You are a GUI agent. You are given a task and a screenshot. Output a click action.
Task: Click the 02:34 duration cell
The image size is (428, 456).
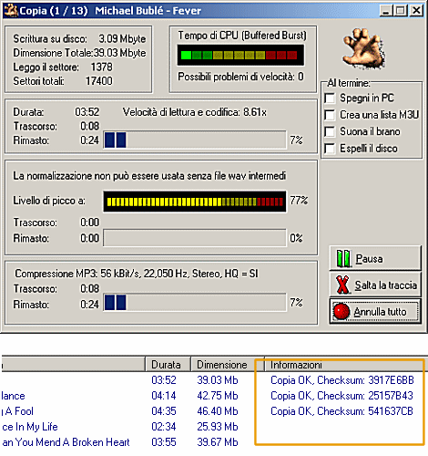click(x=164, y=427)
